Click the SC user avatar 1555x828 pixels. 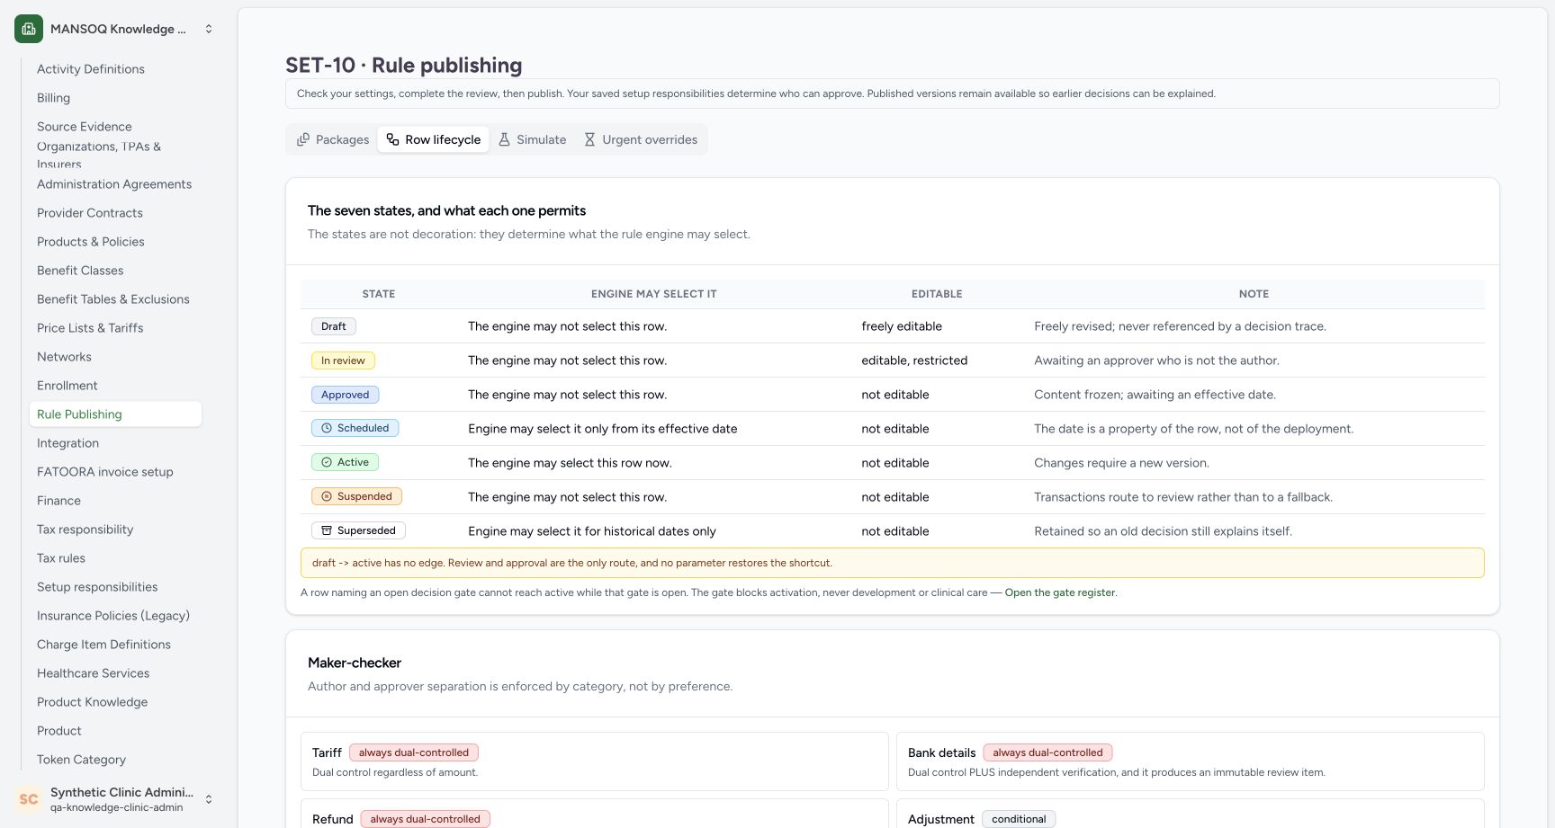pos(29,799)
